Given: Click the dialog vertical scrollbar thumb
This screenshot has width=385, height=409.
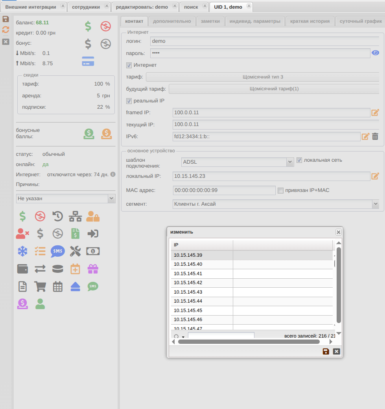Looking at the screenshot, I should pyautogui.click(x=339, y=285).
